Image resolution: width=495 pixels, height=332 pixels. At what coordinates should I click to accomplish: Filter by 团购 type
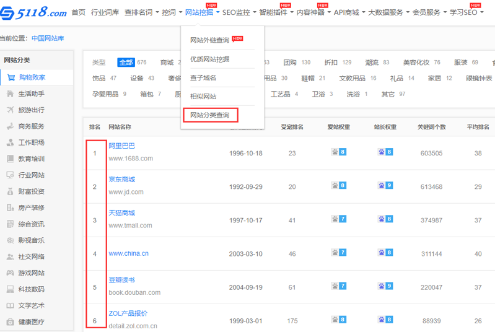[x=290, y=62]
